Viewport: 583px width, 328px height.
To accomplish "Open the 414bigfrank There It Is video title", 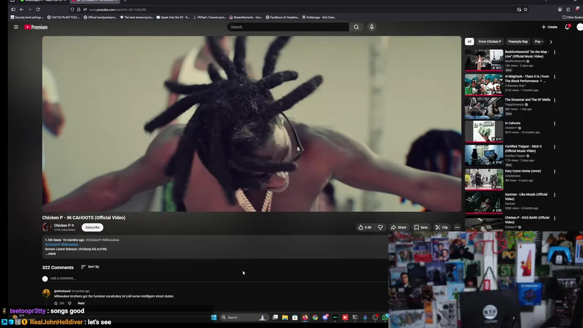I will (527, 79).
